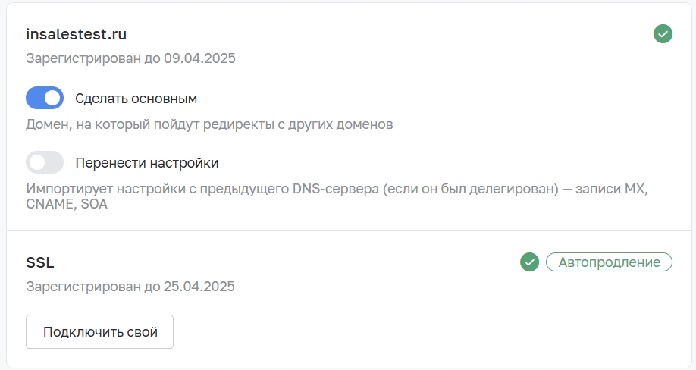Click the SSL expiry date 25.04.2025
Viewport: 696px width, 370px height.
tap(199, 287)
